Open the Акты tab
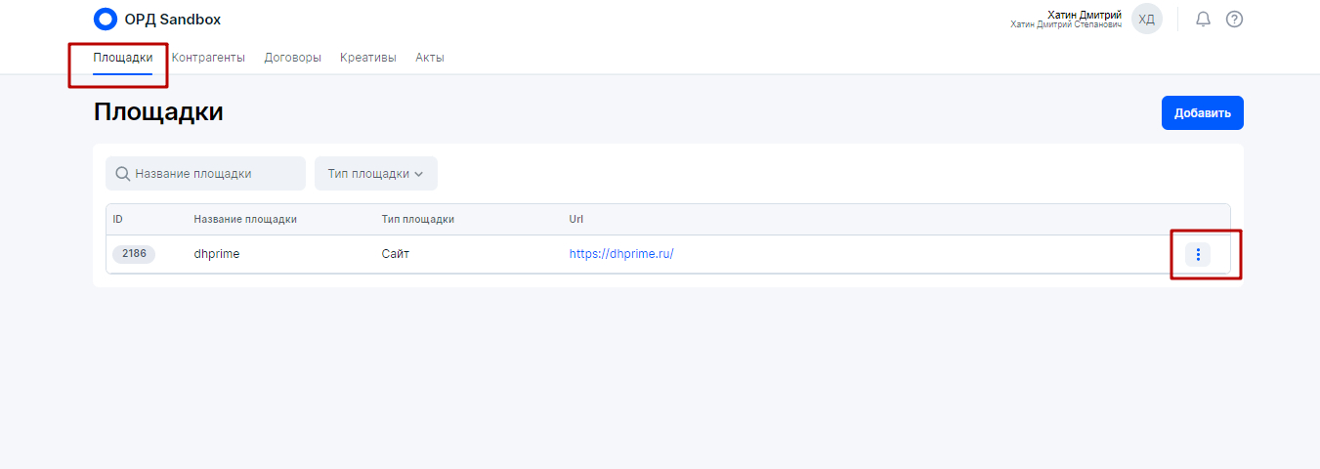Image resolution: width=1320 pixels, height=469 pixels. (430, 58)
